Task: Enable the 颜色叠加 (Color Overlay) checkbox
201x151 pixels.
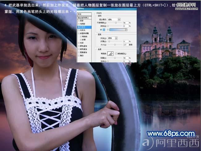Action: (x=79, y=46)
